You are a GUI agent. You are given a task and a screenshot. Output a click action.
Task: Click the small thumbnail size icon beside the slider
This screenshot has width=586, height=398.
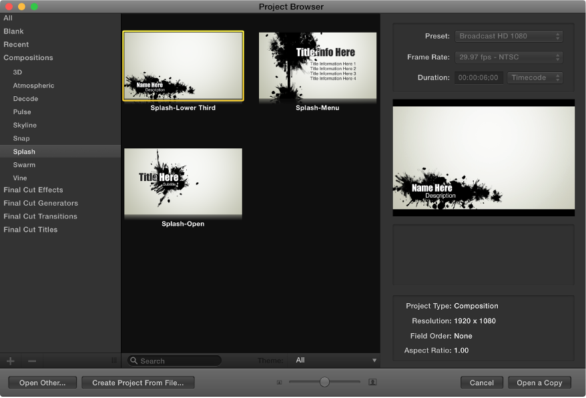pyautogui.click(x=280, y=382)
